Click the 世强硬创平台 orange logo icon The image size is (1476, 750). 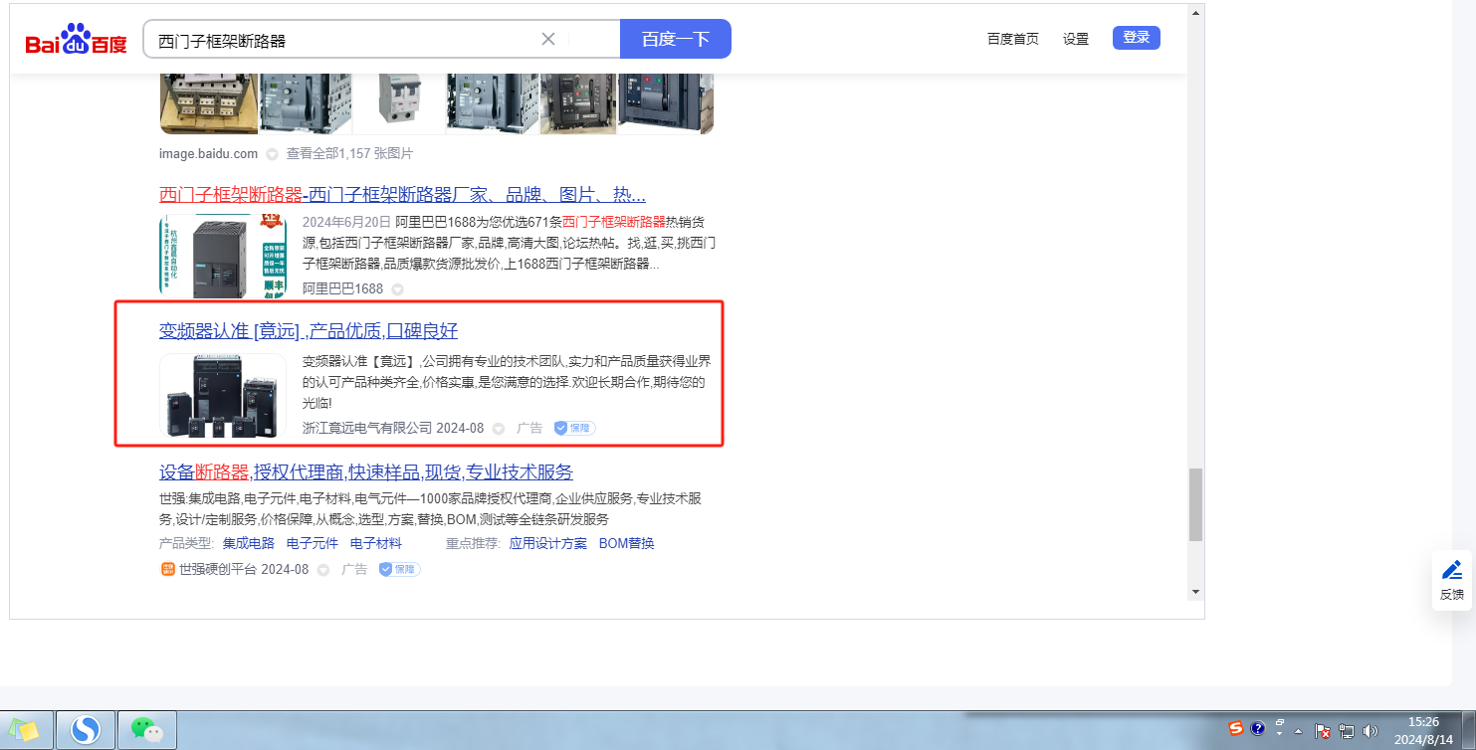coord(167,569)
